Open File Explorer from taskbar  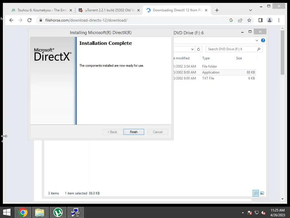pyautogui.click(x=40, y=212)
